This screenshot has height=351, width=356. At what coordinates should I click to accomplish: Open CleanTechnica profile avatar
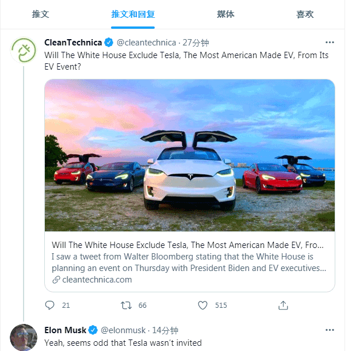coord(24,51)
